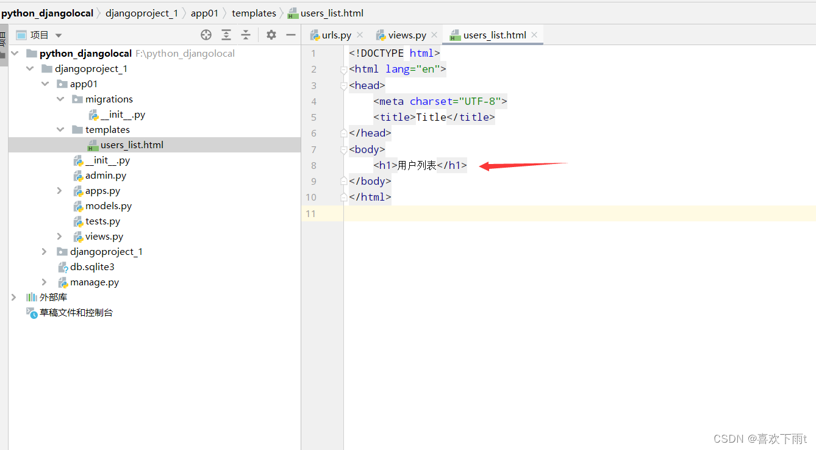
Task: Expand the manage.py node
Action: click(45, 282)
